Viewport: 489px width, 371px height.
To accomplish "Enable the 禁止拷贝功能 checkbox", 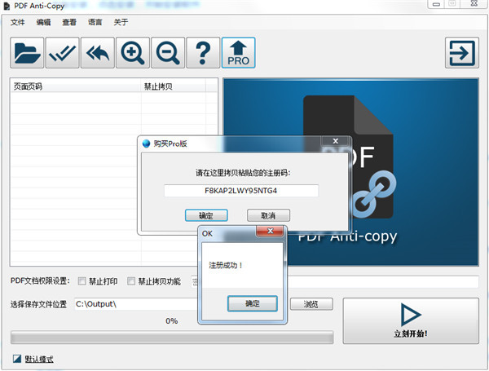I will pos(131,281).
